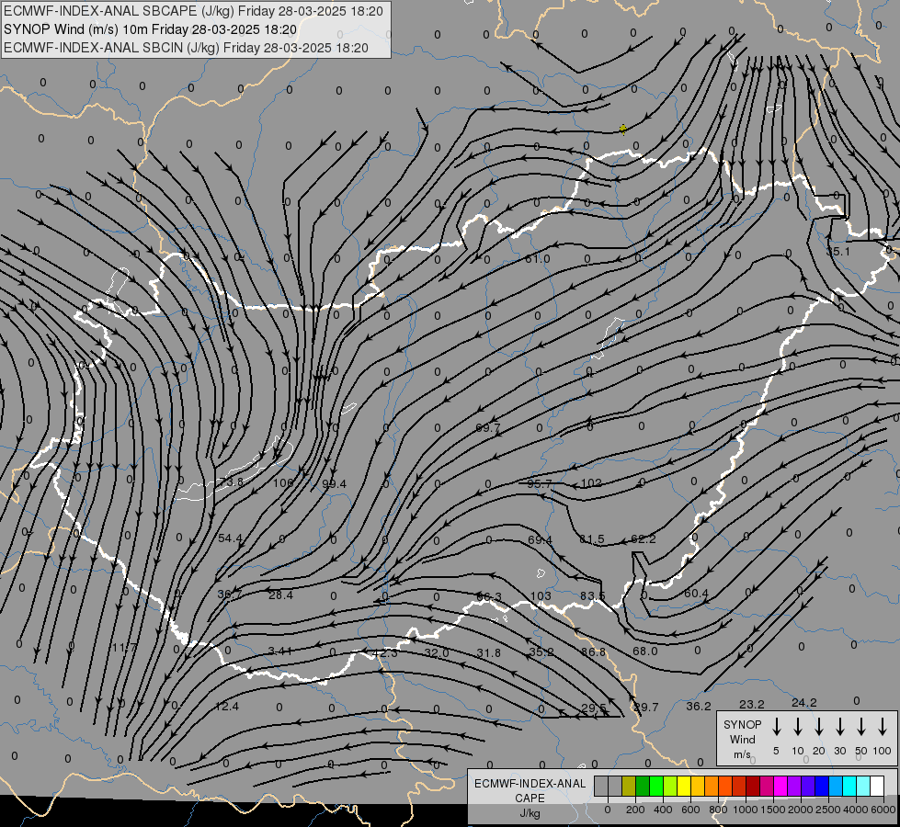Click the m/s unit in wind legend

[x=742, y=754]
